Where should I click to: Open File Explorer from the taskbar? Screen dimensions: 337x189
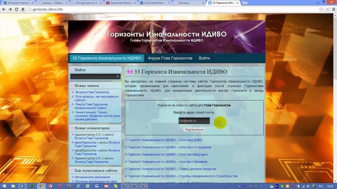point(13,186)
